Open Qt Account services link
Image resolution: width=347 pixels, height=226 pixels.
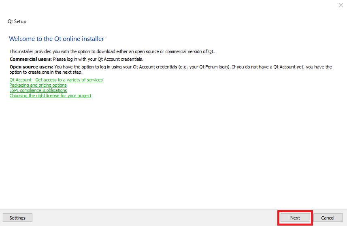[x=56, y=80]
